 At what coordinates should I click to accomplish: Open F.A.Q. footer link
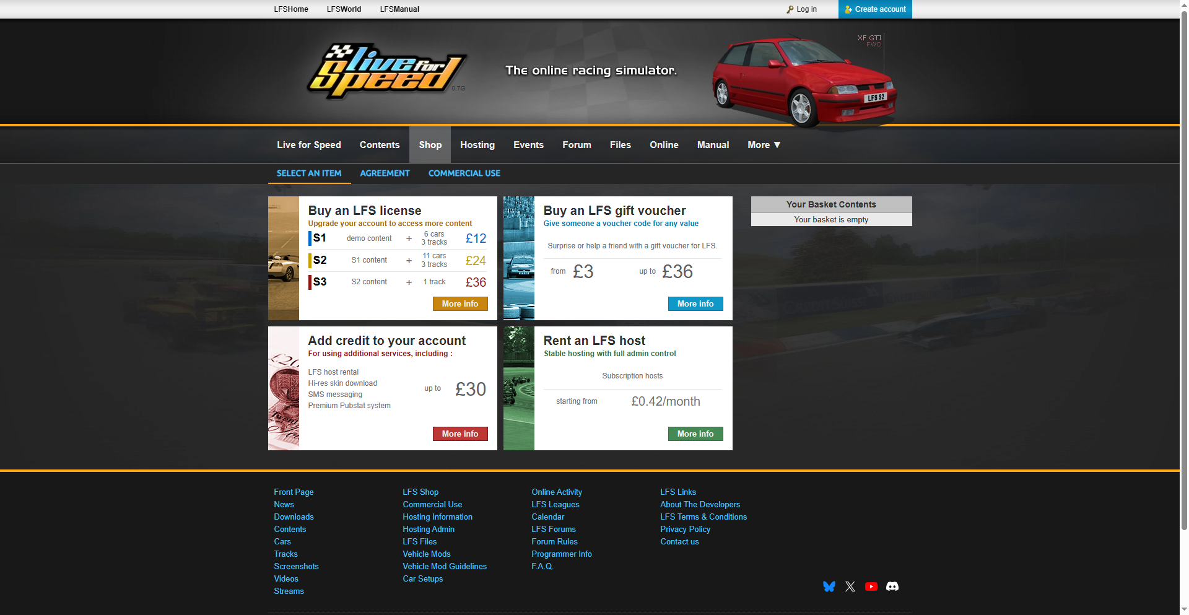click(542, 567)
